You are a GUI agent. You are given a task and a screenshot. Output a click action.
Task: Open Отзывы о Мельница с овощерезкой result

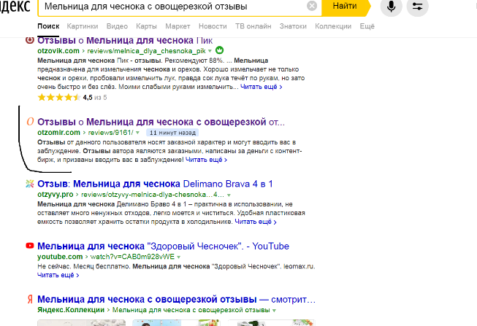(x=161, y=122)
